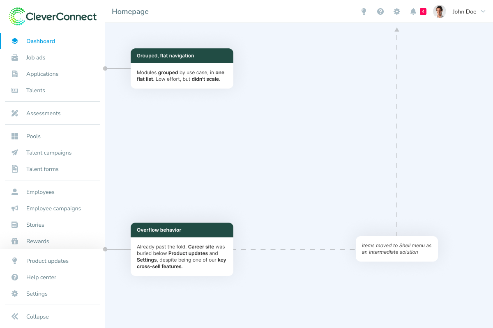Click Settings label in sidebar
This screenshot has height=328, width=493.
point(37,294)
